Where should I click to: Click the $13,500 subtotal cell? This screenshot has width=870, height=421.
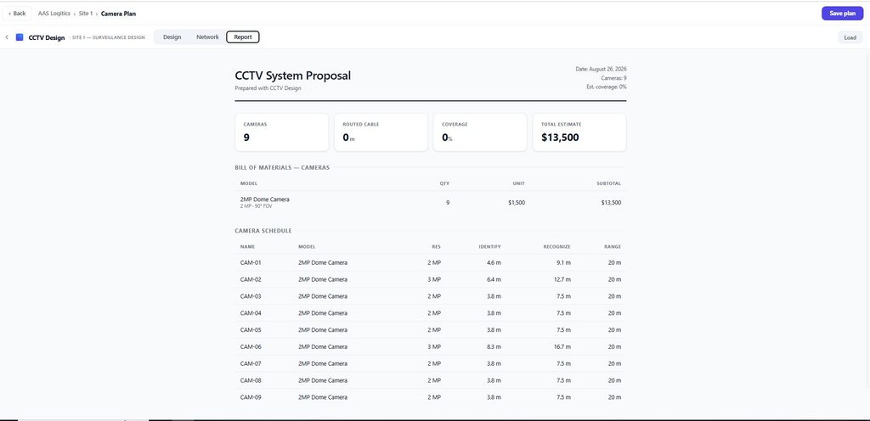click(611, 203)
